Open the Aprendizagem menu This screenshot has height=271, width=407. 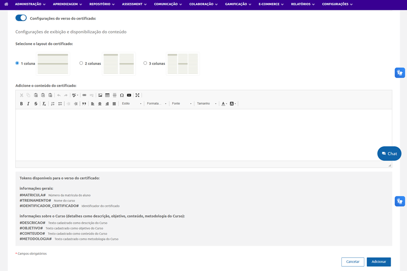pos(68,4)
